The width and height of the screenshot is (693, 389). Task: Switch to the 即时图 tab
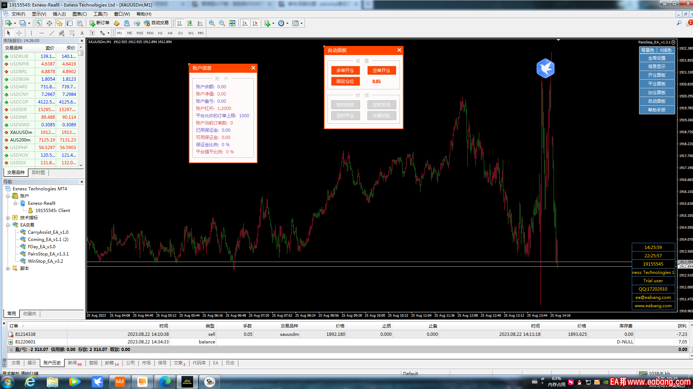[x=38, y=173]
